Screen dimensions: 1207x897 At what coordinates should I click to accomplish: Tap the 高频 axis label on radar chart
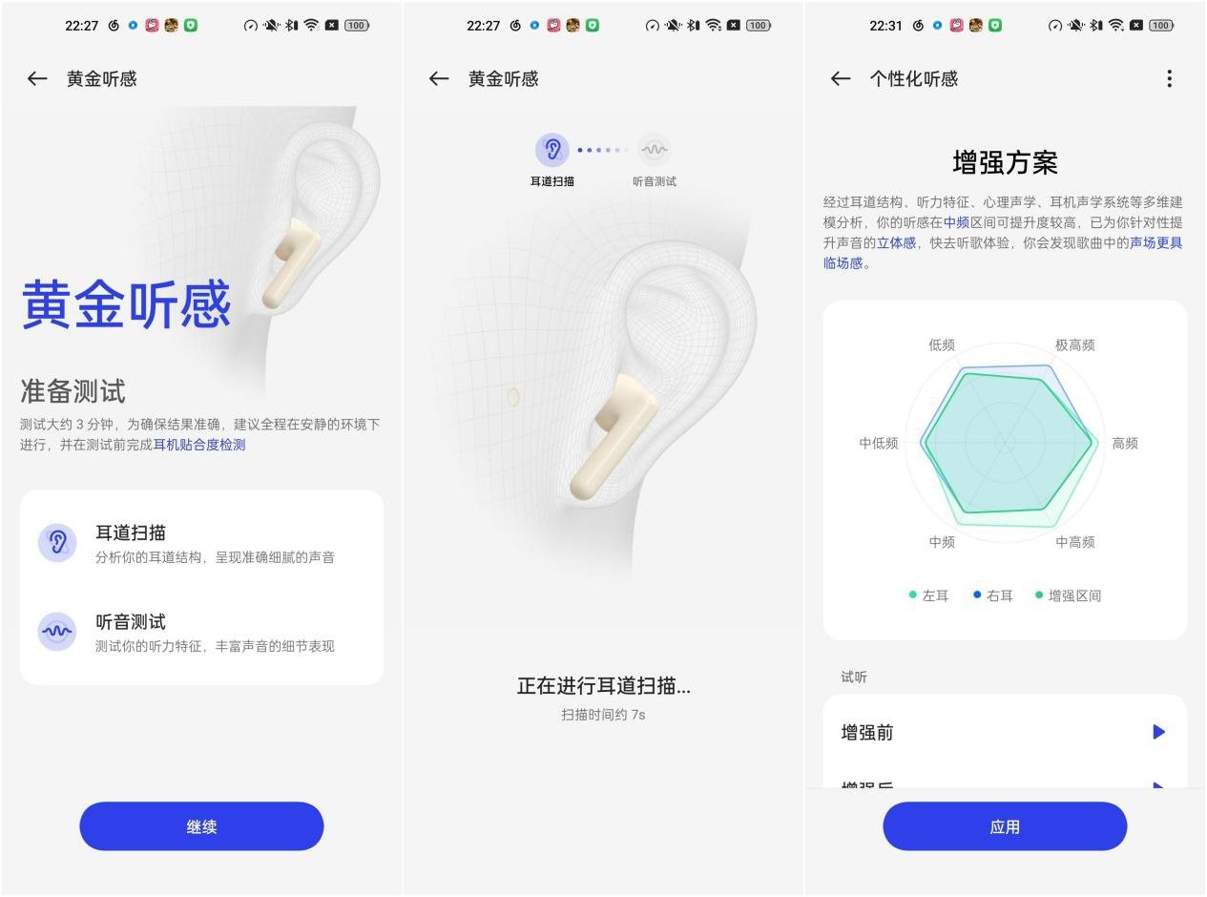click(1125, 443)
